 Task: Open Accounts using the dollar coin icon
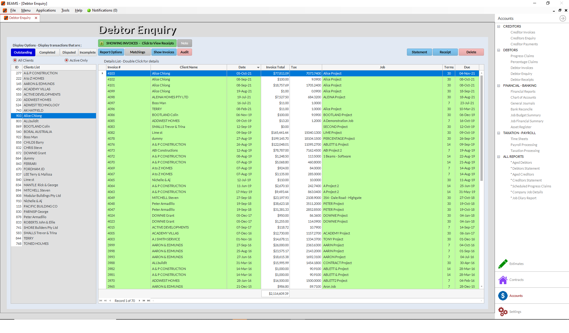[x=503, y=296]
